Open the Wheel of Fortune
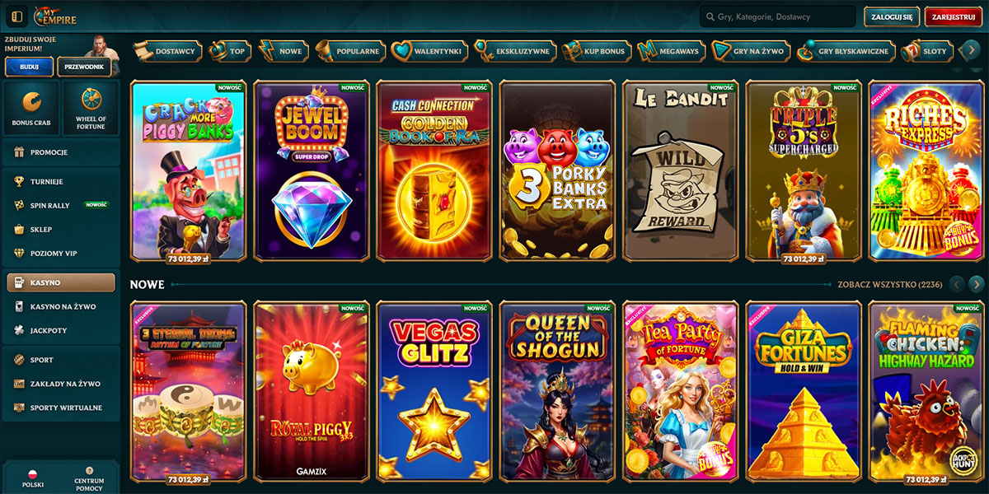The height and width of the screenshot is (494, 989). point(91,108)
